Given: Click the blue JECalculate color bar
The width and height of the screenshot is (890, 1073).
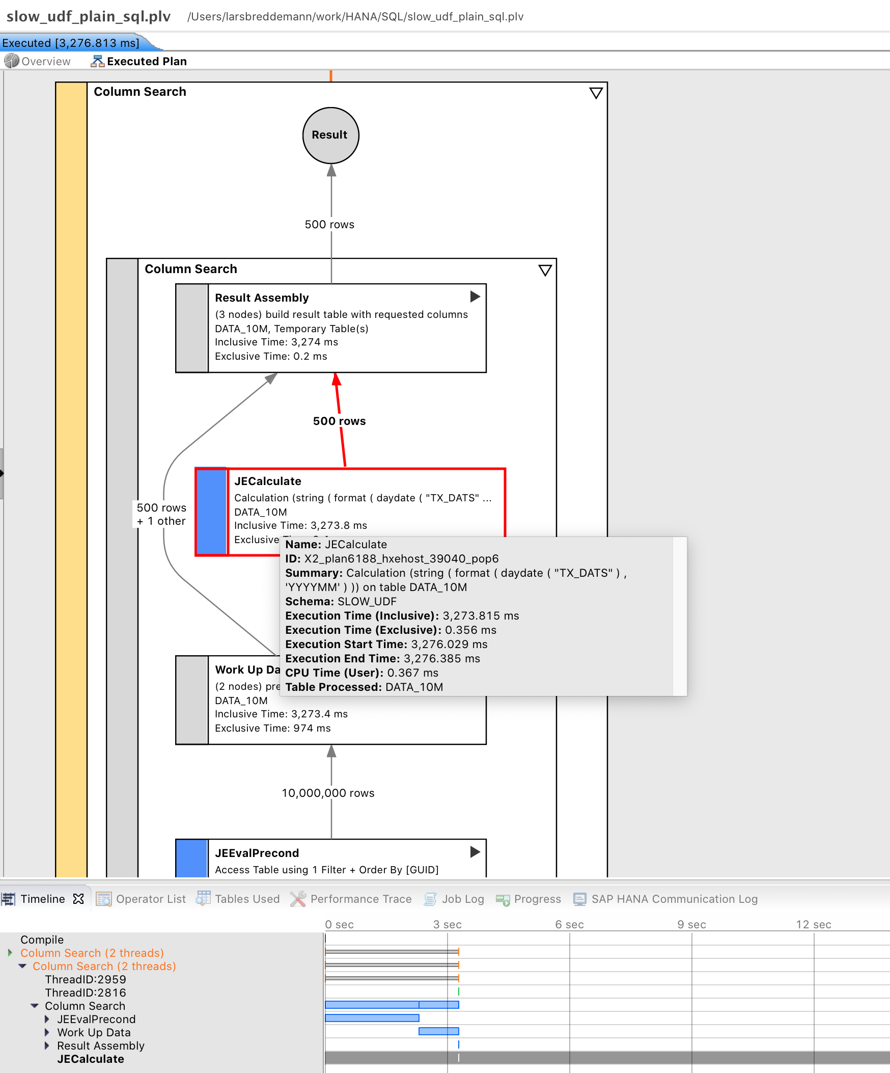Looking at the screenshot, I should click(x=211, y=512).
